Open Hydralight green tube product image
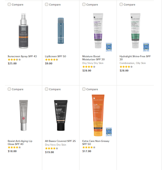The height and width of the screenshot is (170, 162). [135, 31]
